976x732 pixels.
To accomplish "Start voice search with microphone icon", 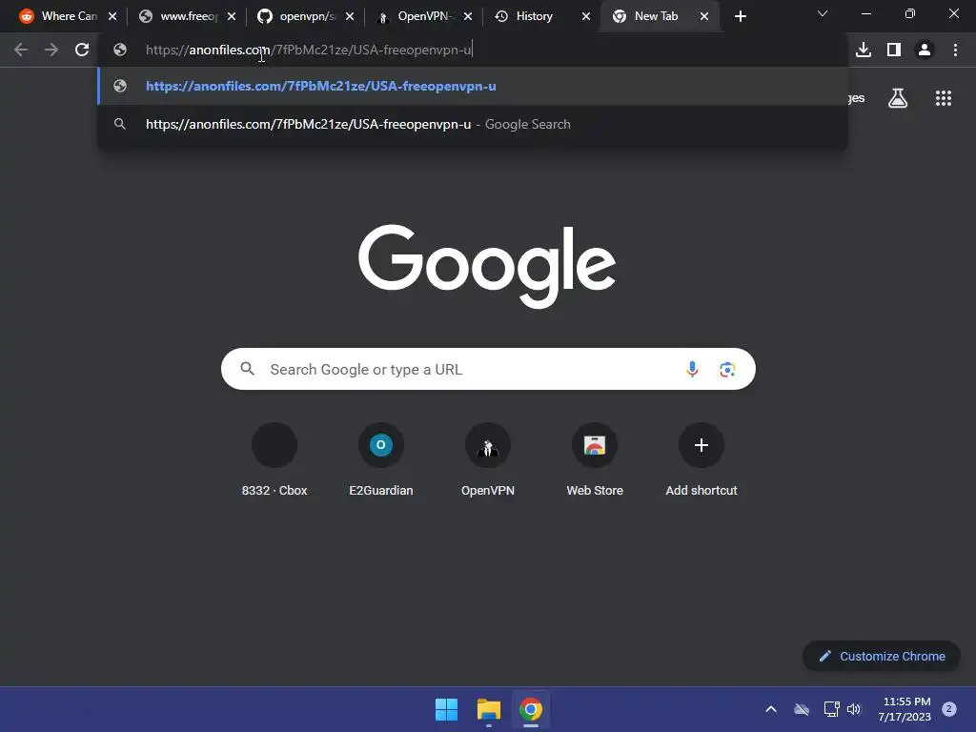I will pyautogui.click(x=692, y=369).
